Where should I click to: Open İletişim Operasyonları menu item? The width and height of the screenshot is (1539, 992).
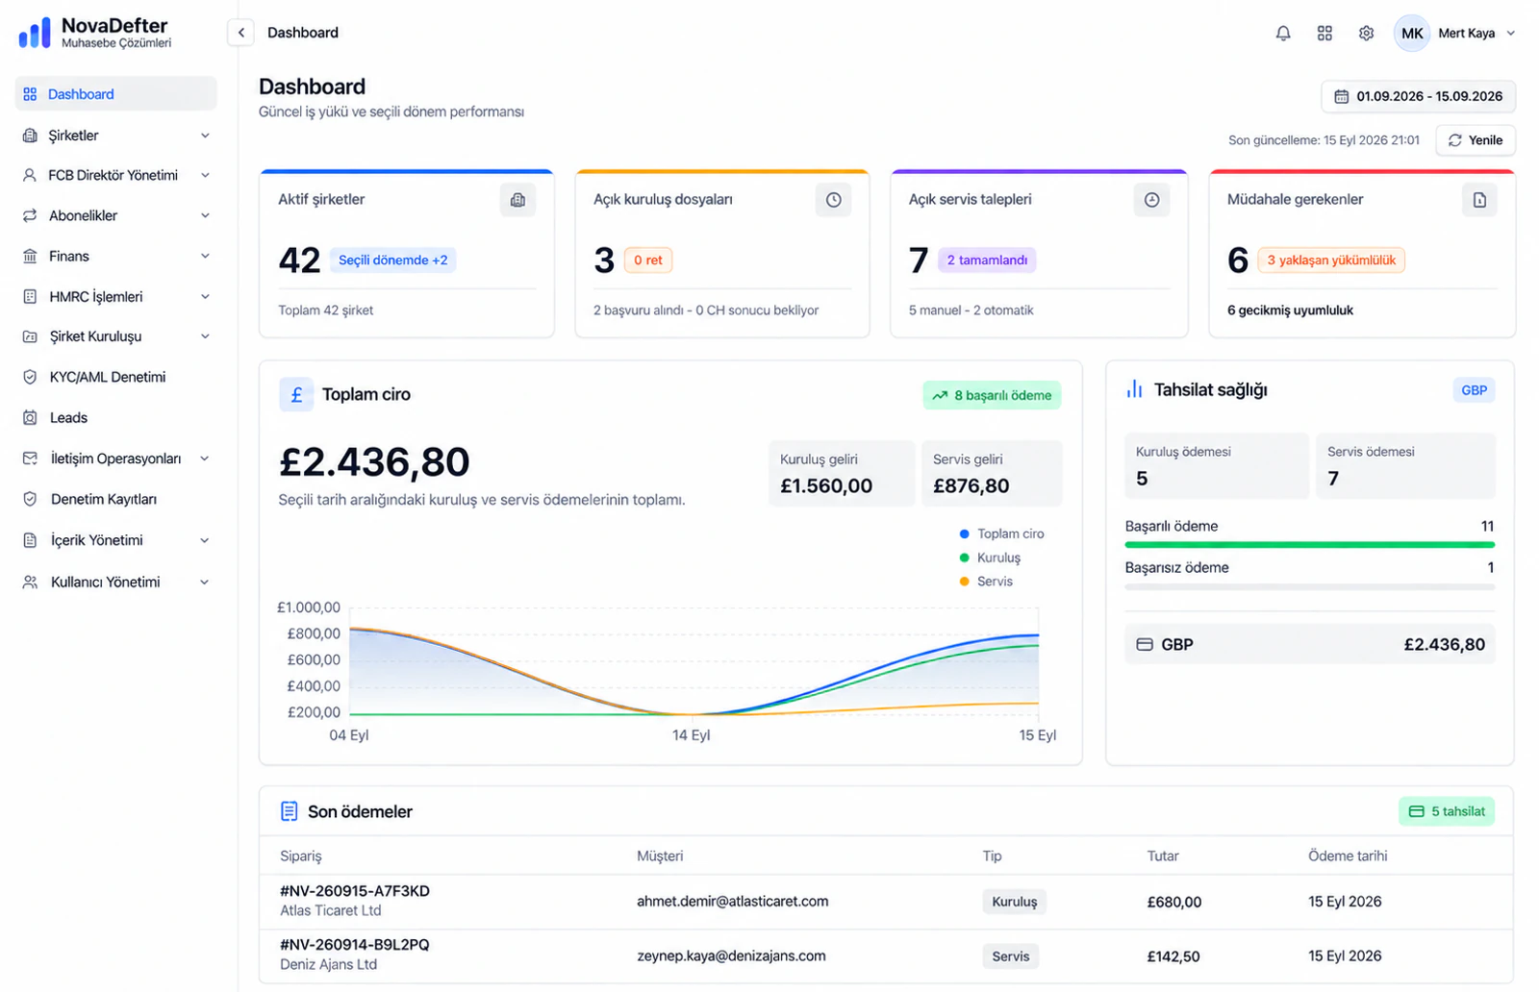pos(116,459)
